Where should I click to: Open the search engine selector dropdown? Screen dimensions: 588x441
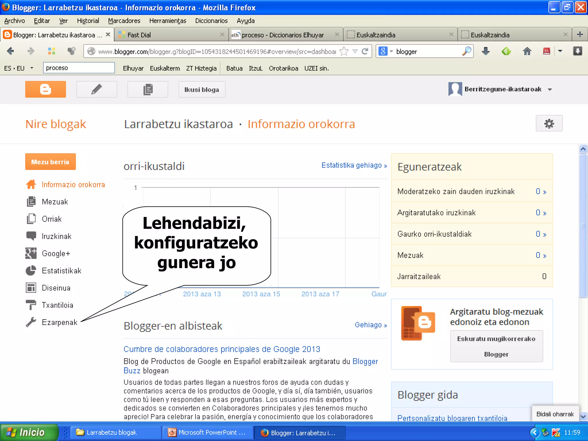[x=391, y=51]
